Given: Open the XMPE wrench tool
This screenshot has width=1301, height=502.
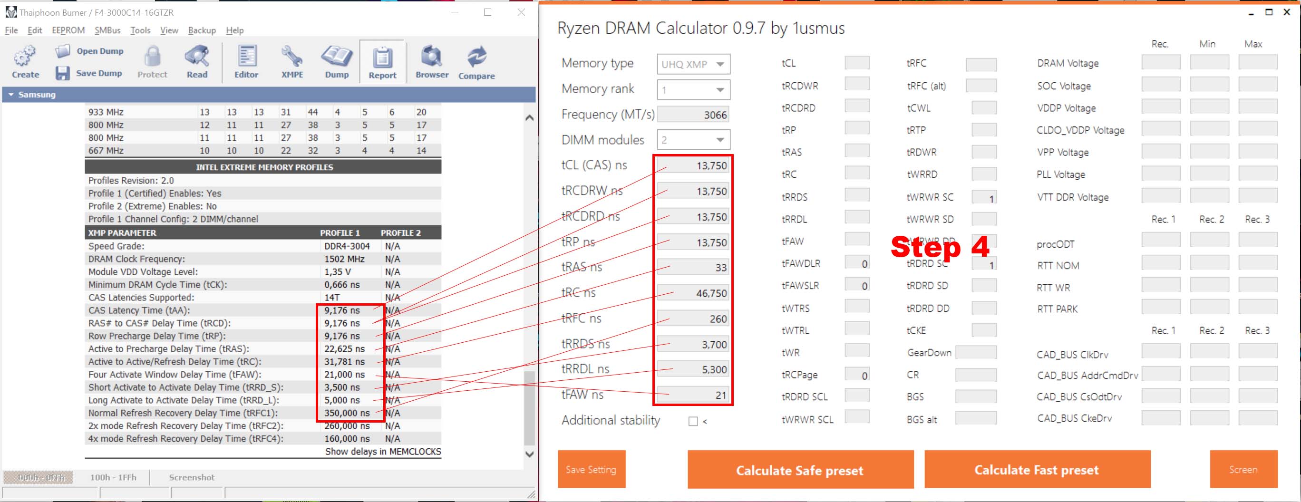Looking at the screenshot, I should point(292,62).
